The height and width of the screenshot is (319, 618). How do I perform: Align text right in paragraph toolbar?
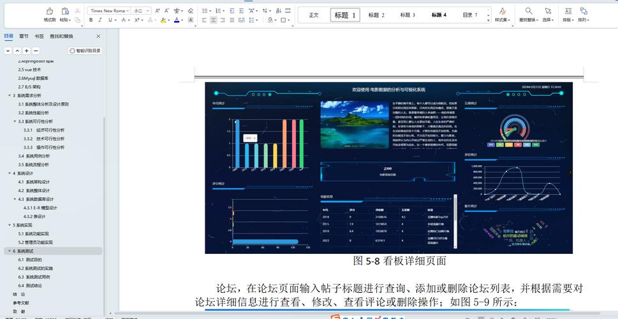click(x=223, y=20)
